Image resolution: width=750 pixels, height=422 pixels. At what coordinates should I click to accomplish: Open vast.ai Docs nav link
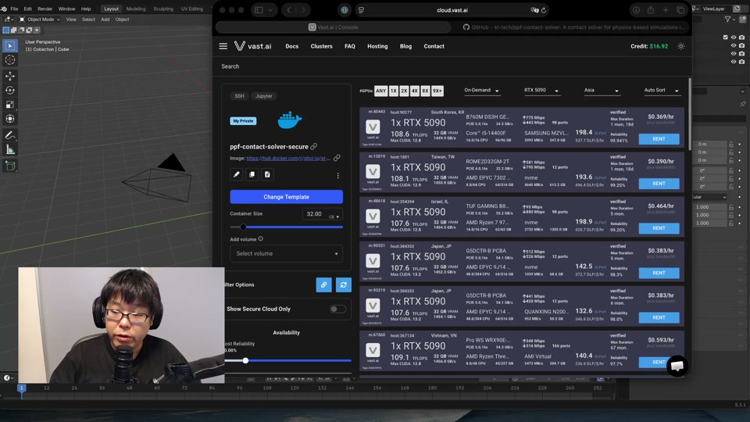coord(291,46)
